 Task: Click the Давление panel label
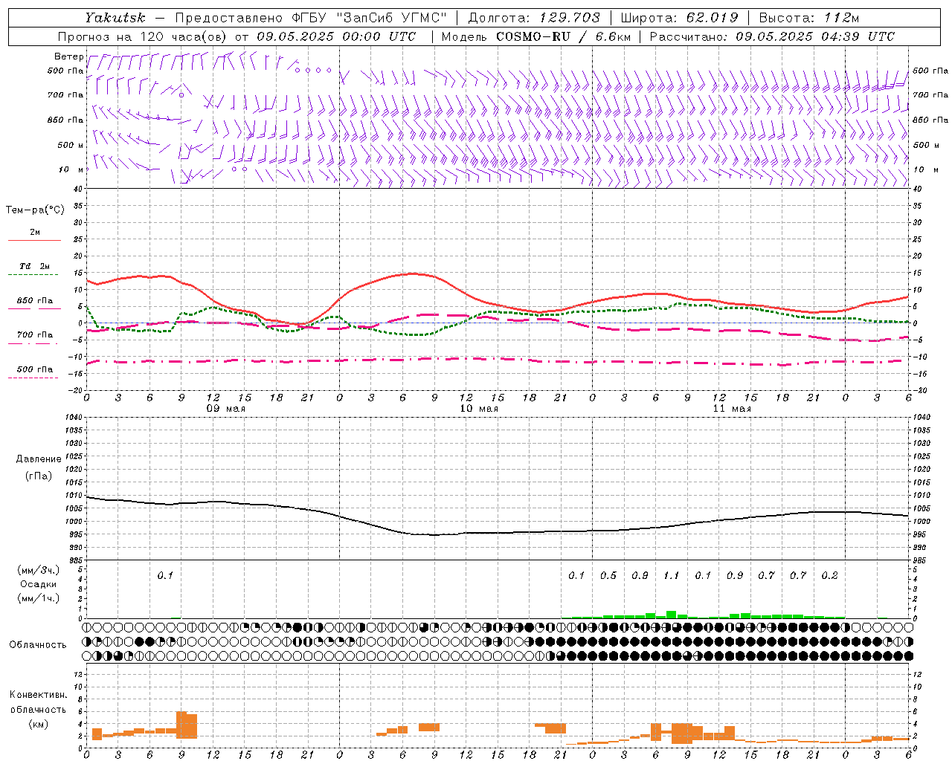tap(39, 459)
